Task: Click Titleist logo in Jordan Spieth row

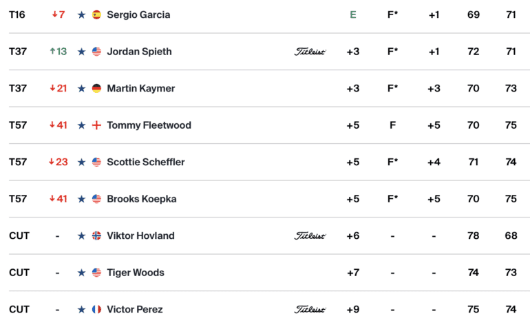Action: 310,52
